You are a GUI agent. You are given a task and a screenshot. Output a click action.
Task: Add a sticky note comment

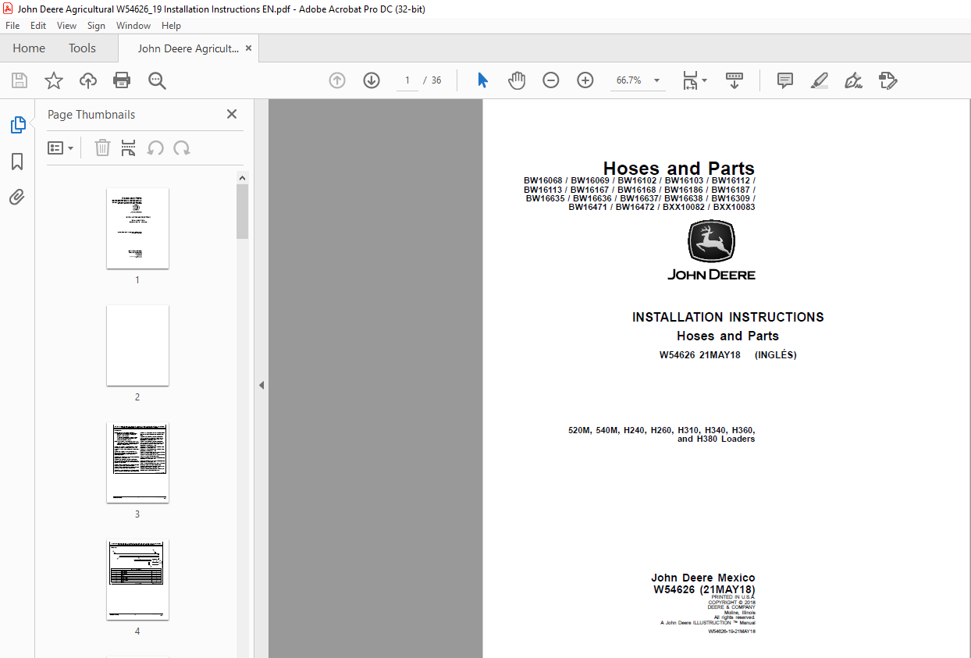[x=785, y=80]
